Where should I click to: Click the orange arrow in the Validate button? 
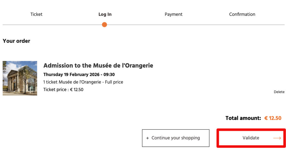[277, 138]
